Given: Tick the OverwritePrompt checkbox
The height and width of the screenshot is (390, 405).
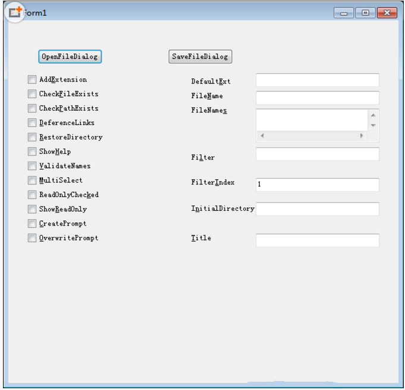Looking at the screenshot, I should [32, 238].
